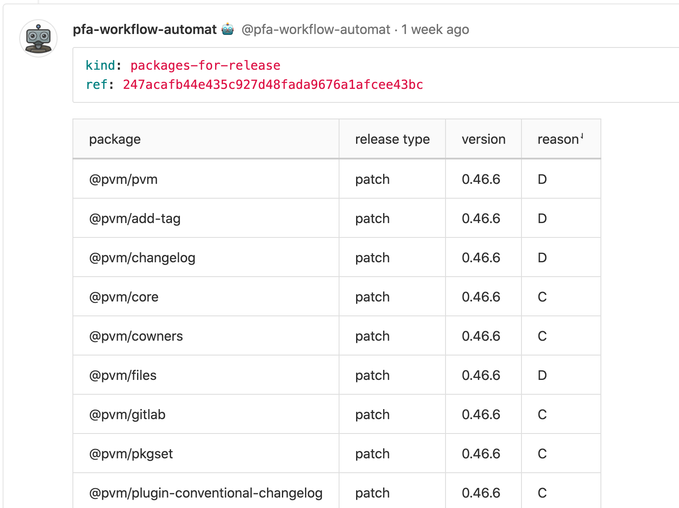Click version 0.46.6 in @pvm/pkgset row
Viewport: 679px width, 508px height.
(x=481, y=454)
